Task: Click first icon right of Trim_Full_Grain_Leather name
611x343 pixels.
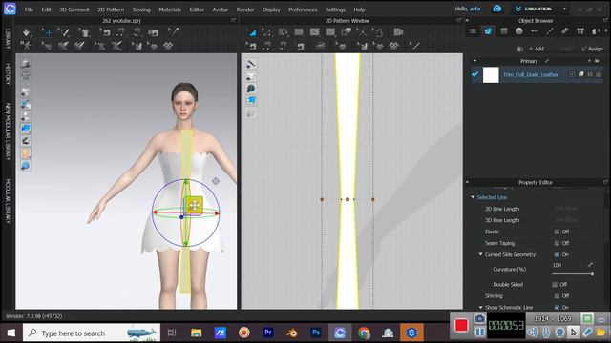Action: 572,74
